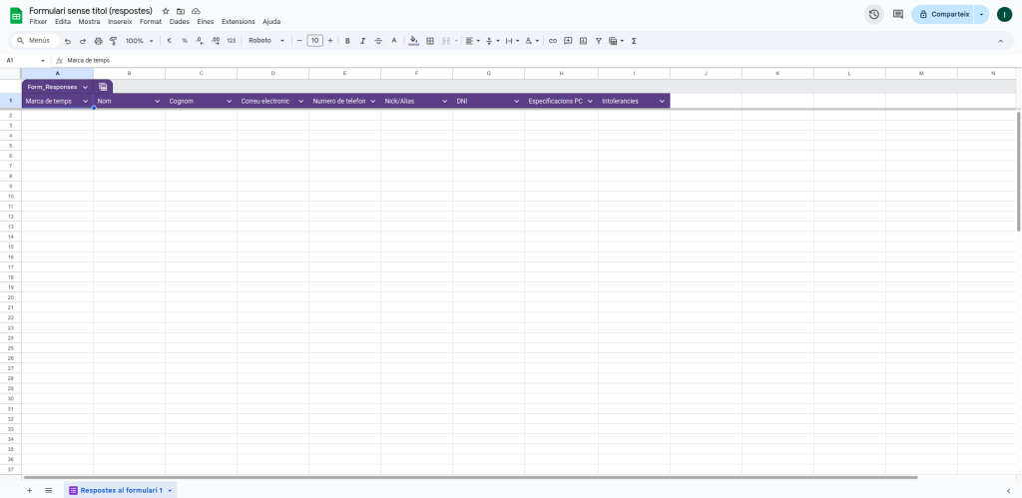This screenshot has height=498, width=1022.
Task: Open the fill color picker
Action: 414,41
